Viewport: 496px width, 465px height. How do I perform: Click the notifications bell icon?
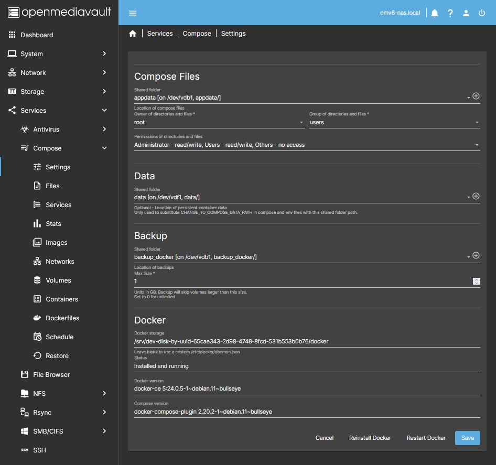[435, 13]
